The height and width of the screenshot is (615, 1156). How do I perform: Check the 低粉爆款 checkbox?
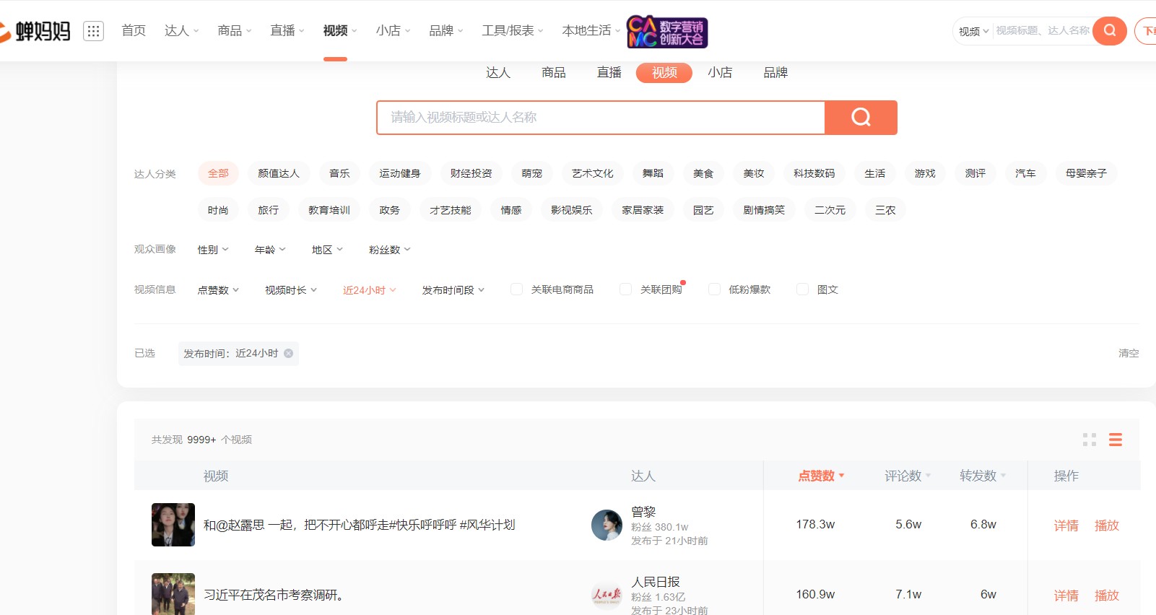tap(714, 289)
